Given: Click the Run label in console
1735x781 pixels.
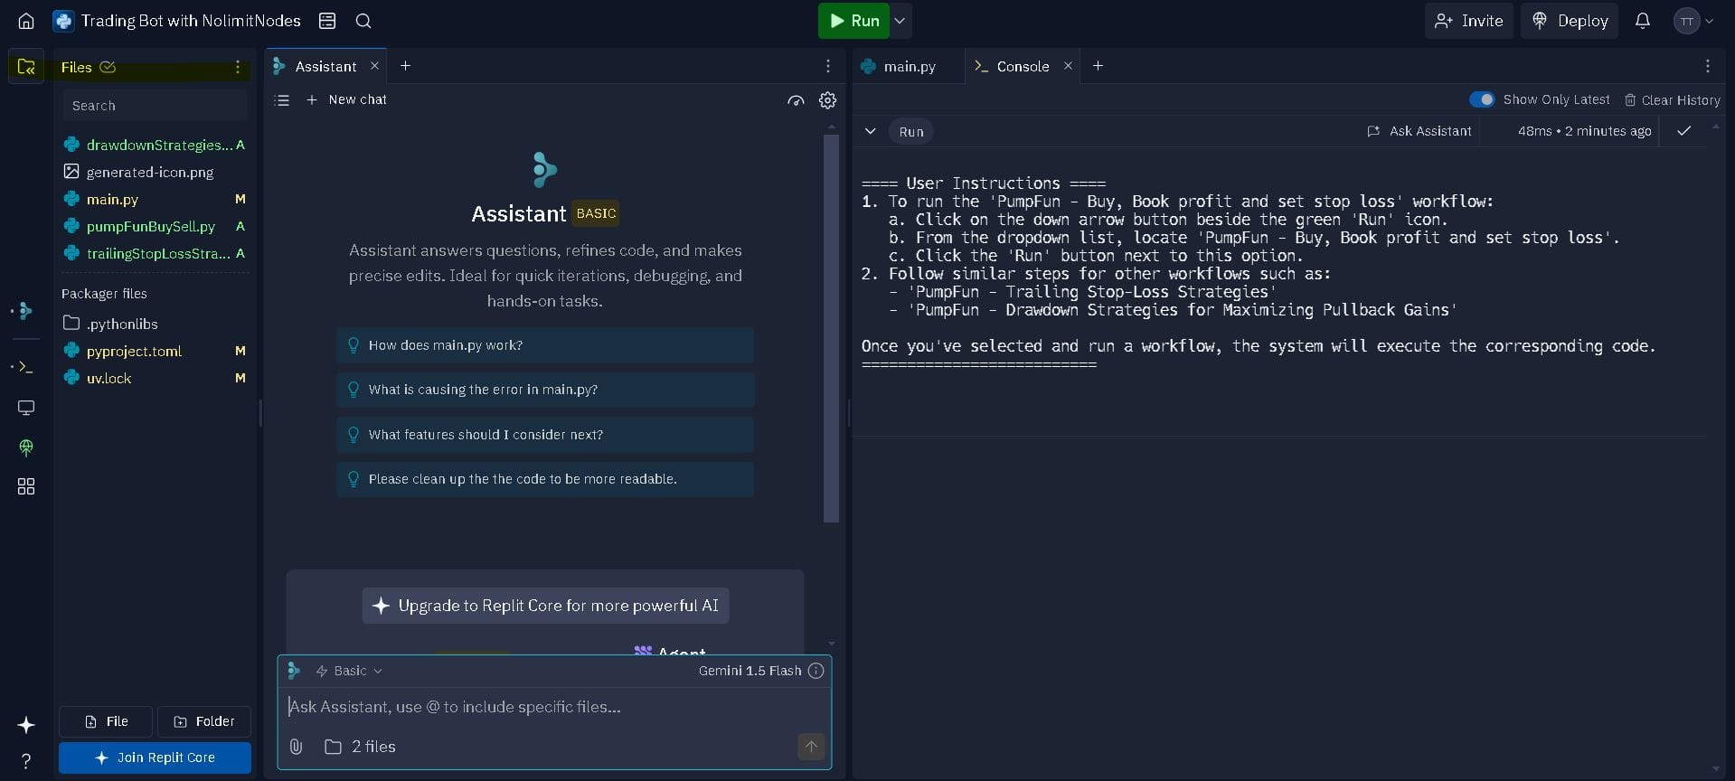Looking at the screenshot, I should click(911, 132).
